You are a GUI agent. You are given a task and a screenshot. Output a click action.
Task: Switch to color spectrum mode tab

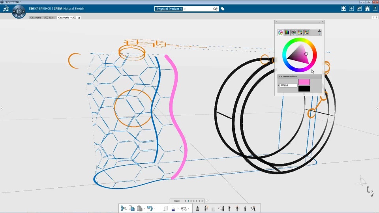287,32
